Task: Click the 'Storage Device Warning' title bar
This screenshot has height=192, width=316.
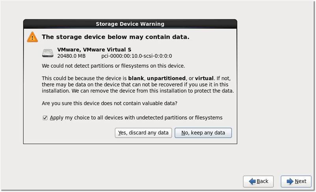Action: (x=130, y=24)
